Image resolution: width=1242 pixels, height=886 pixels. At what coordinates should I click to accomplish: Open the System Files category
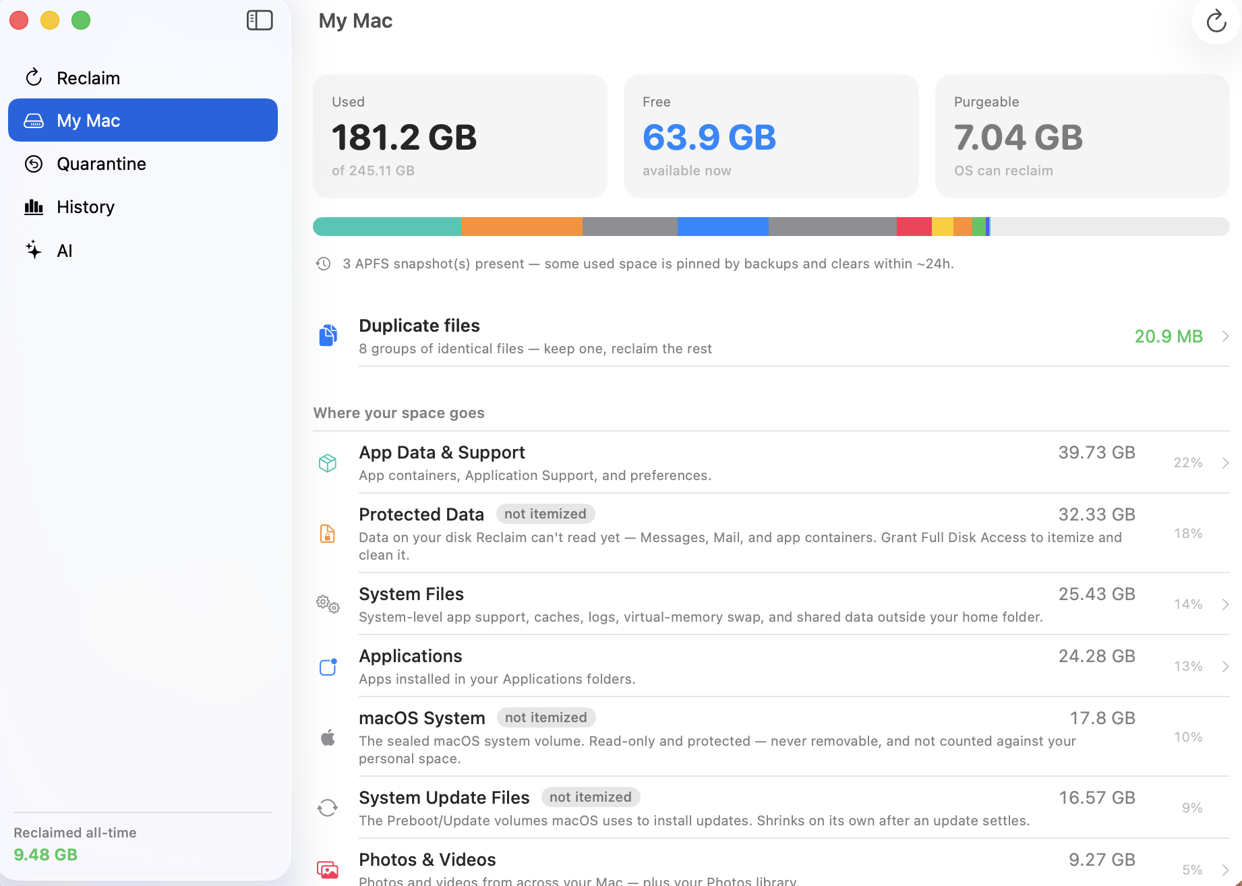[x=771, y=604]
